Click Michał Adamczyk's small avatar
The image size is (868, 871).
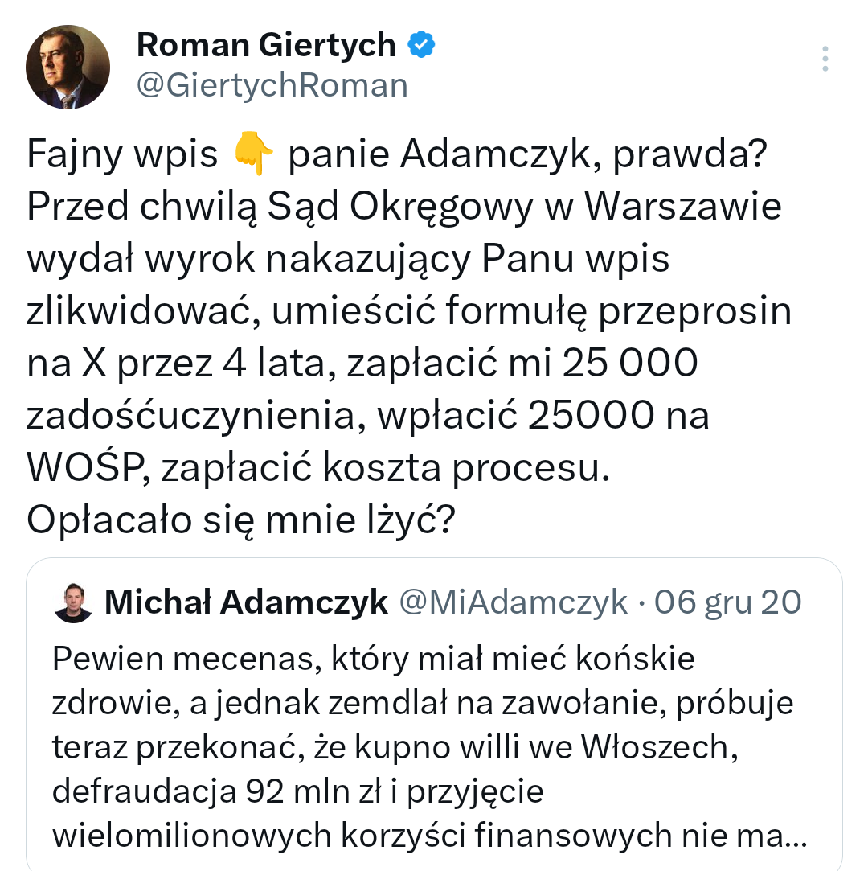[x=74, y=602]
